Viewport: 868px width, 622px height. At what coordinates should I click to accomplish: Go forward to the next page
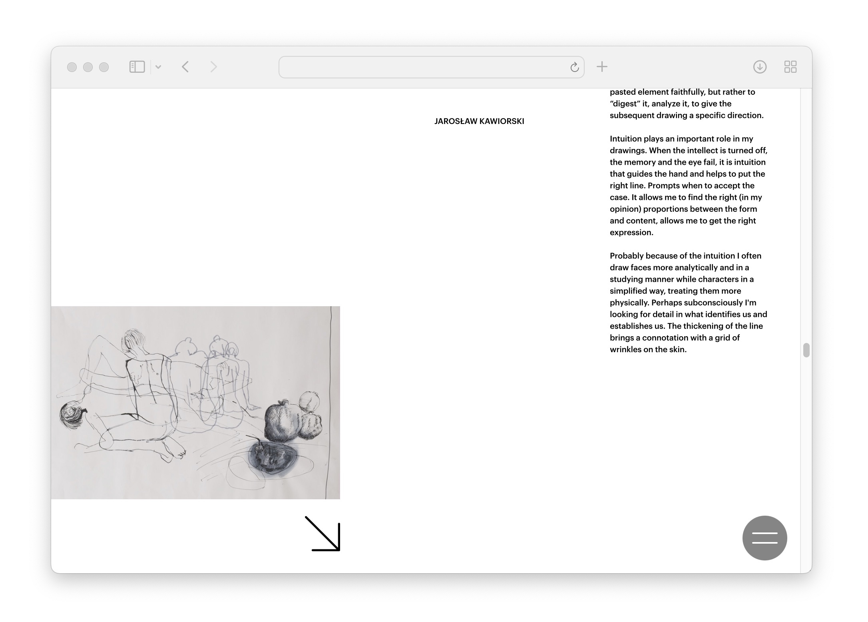point(213,67)
